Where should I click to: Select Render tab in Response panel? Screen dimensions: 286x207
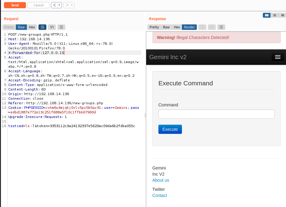click(189, 27)
